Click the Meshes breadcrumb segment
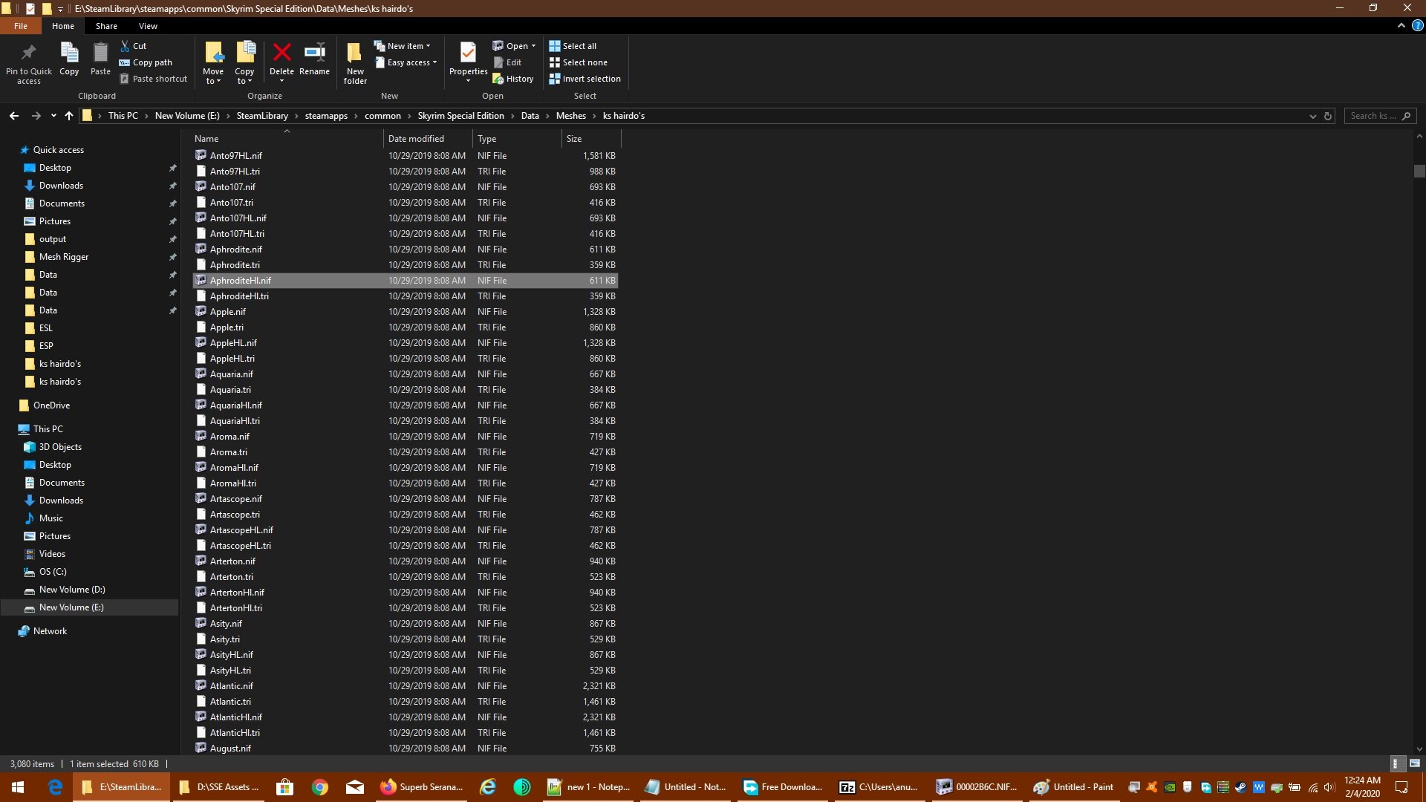This screenshot has height=802, width=1426. [571, 116]
